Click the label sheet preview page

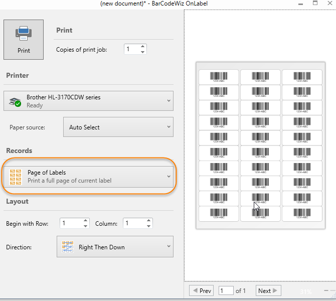261,145
